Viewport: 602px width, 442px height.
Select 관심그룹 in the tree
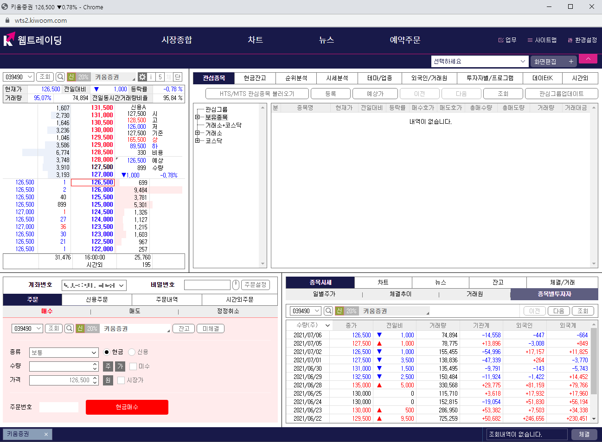tap(216, 109)
